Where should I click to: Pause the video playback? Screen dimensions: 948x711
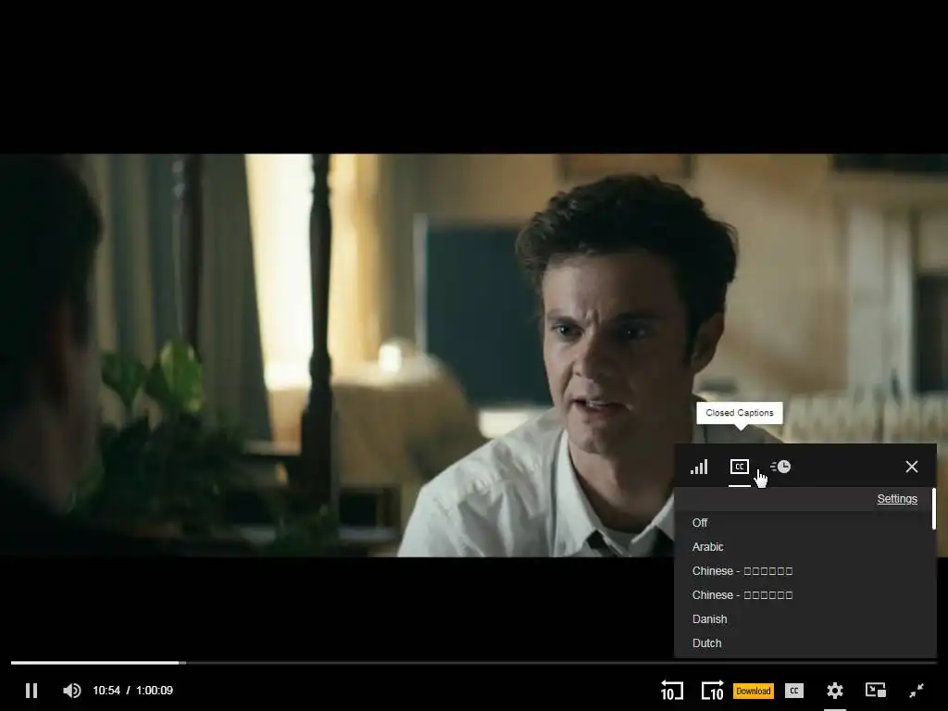click(31, 691)
